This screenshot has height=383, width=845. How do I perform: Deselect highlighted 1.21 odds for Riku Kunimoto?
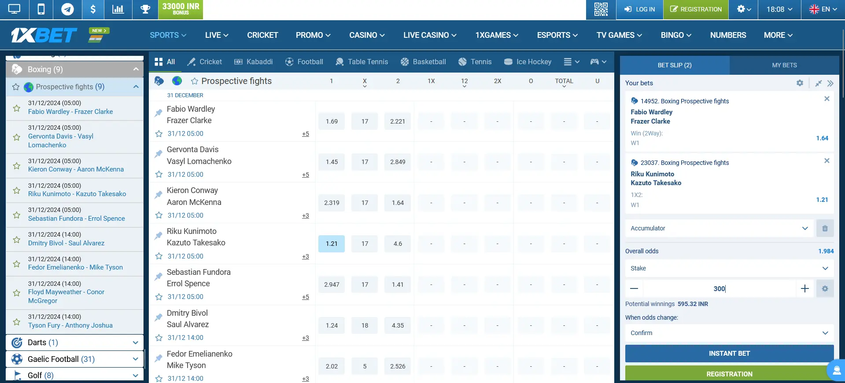click(332, 244)
